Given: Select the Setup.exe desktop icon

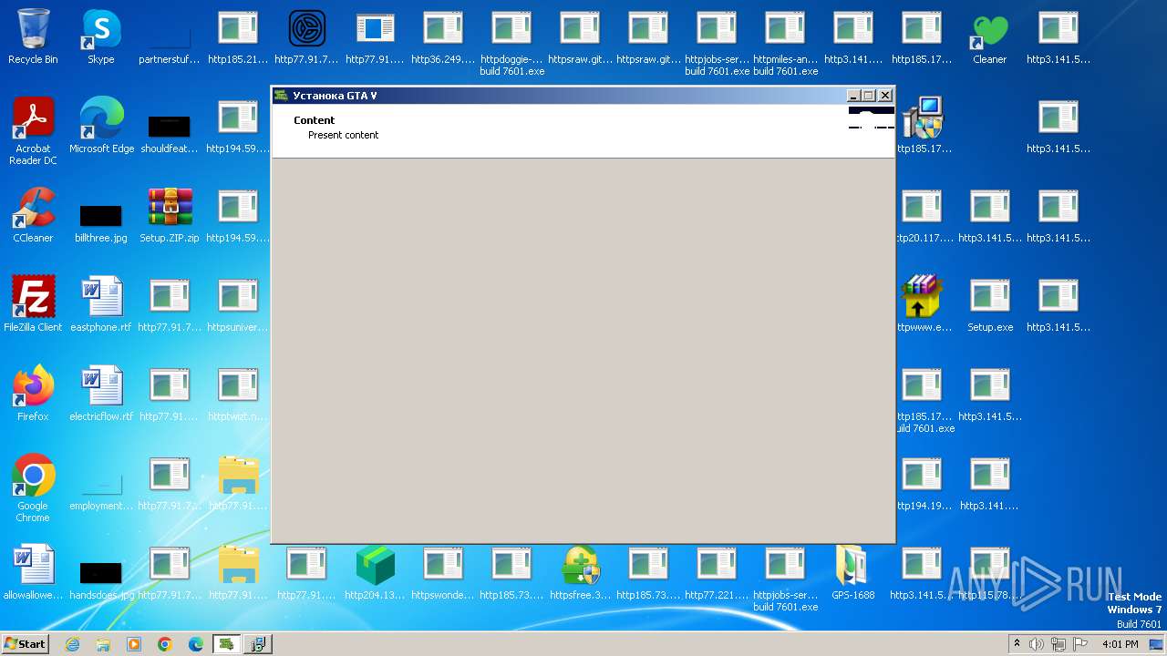Looking at the screenshot, I should pyautogui.click(x=989, y=304).
